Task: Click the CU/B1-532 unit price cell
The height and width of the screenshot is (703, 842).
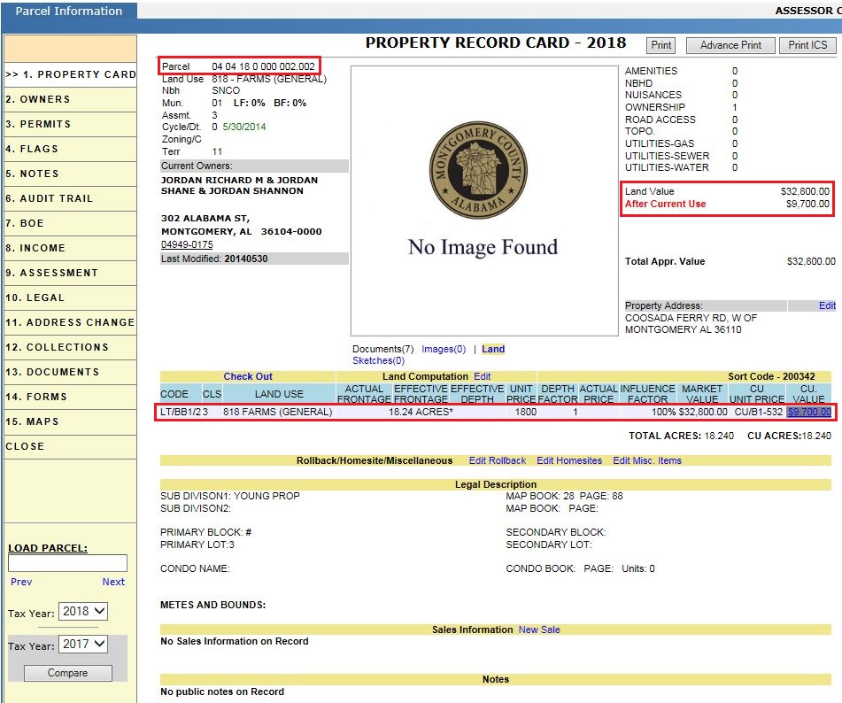Action: (758, 412)
